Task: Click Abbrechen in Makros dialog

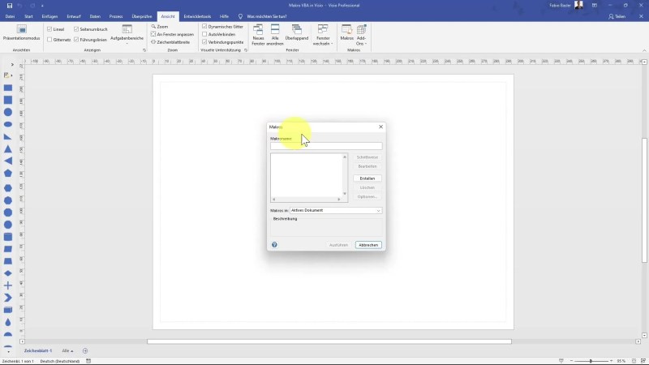Action: pyautogui.click(x=368, y=245)
